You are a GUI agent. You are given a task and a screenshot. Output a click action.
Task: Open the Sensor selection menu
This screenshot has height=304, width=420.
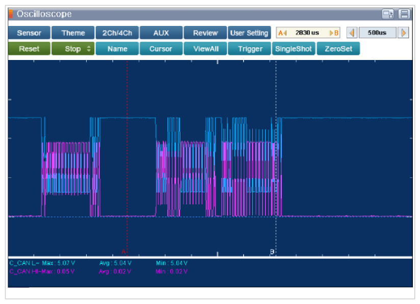tap(29, 33)
